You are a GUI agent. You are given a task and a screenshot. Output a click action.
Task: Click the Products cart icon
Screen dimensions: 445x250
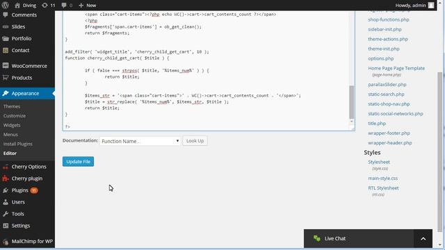click(6, 77)
